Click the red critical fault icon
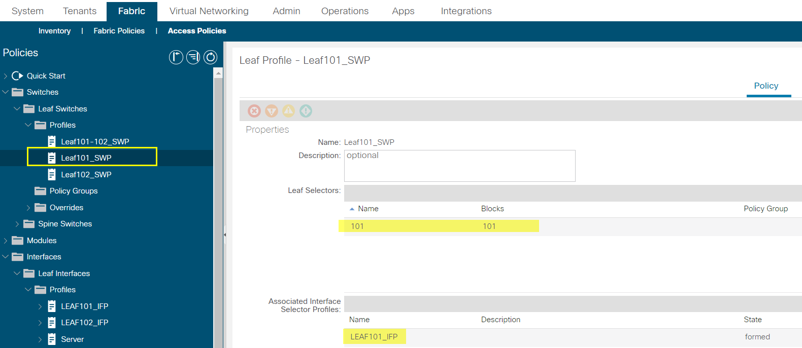 [254, 110]
